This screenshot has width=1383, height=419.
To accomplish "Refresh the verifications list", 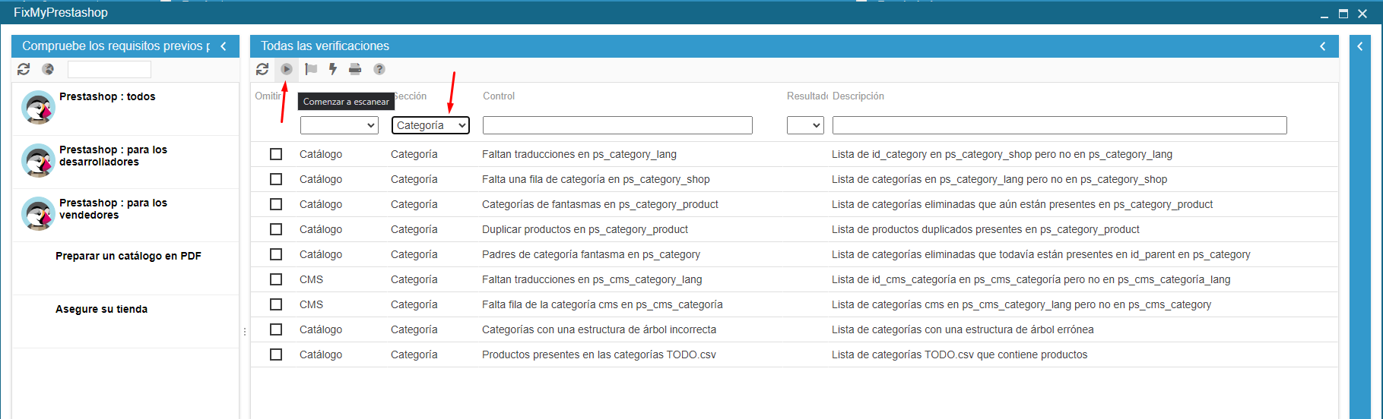I will pyautogui.click(x=262, y=69).
